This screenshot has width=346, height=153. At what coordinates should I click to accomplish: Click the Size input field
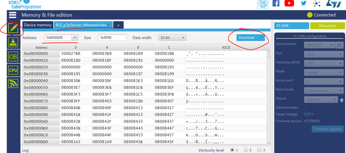(x=113, y=38)
